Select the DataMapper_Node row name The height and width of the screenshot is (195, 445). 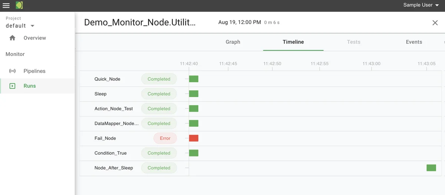(x=116, y=124)
